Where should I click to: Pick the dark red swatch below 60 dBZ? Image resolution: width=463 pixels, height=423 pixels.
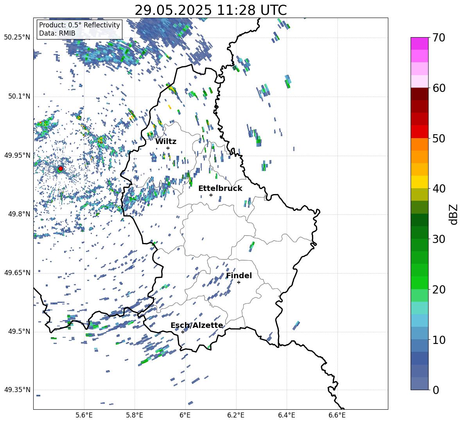pos(420,94)
